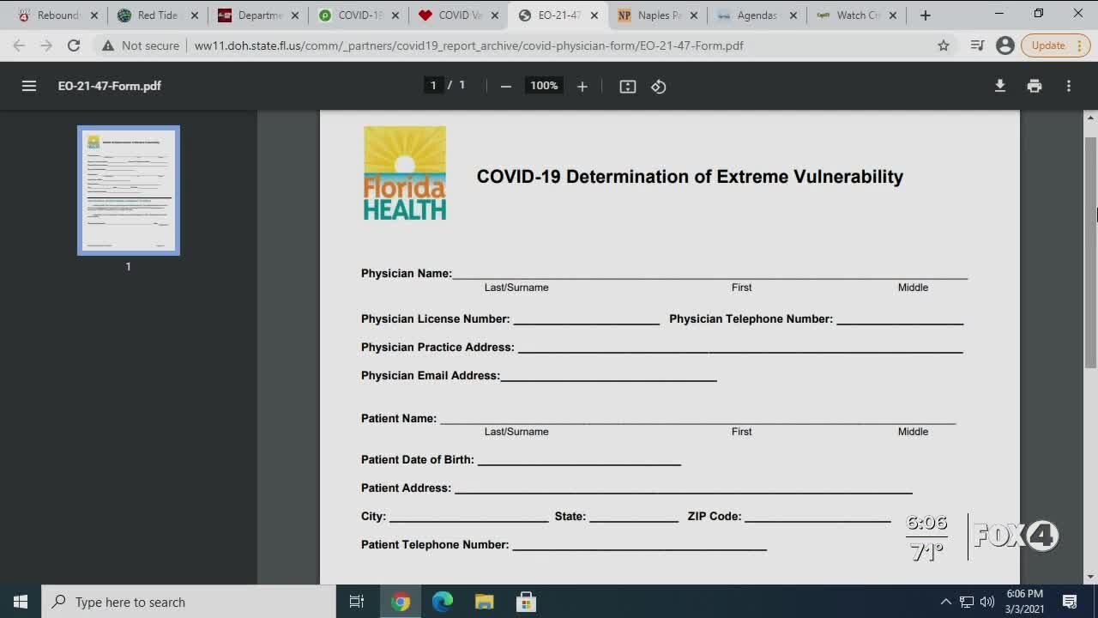The height and width of the screenshot is (618, 1098).
Task: Show hidden system tray icons
Action: (x=946, y=602)
